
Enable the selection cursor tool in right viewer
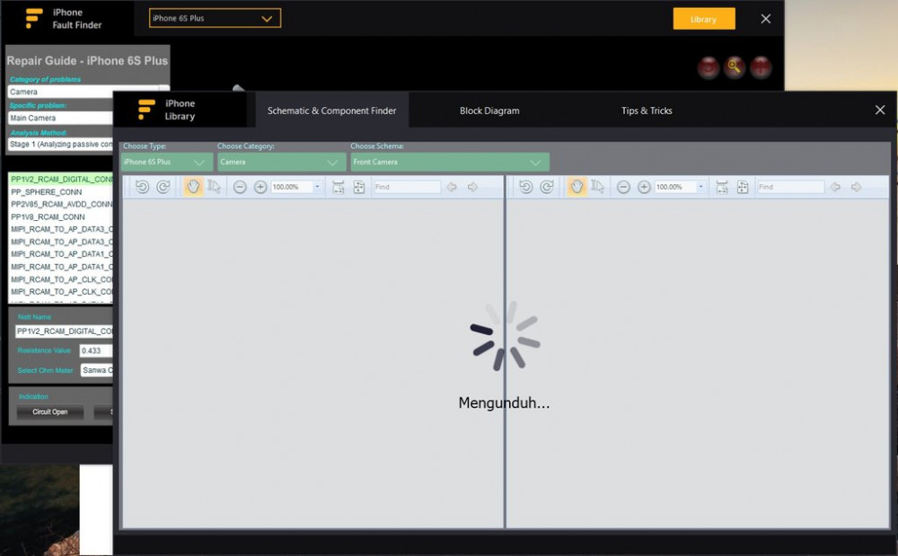[x=598, y=187]
